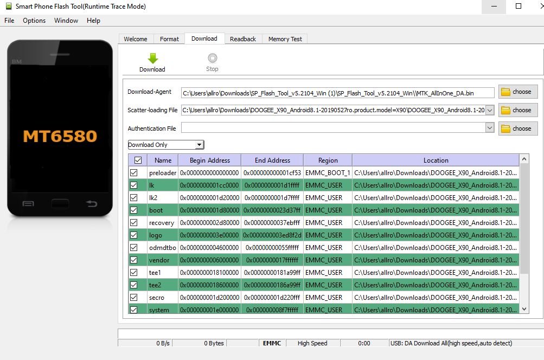Viewport: 544px width, 360px height.
Task: Minimize the Flash Tool window
Action: pos(494,7)
